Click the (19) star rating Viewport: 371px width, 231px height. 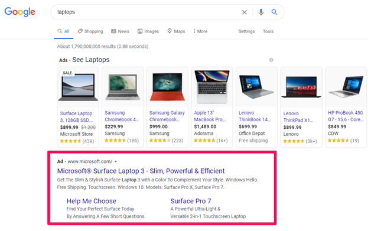click(343, 141)
